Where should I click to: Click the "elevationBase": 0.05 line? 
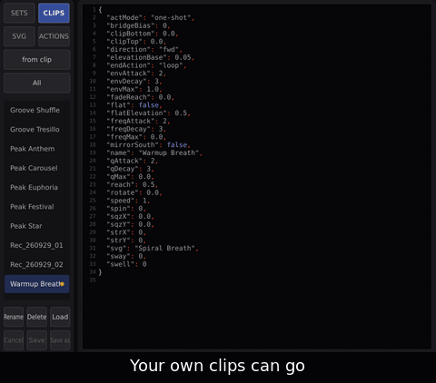pyautogui.click(x=151, y=57)
